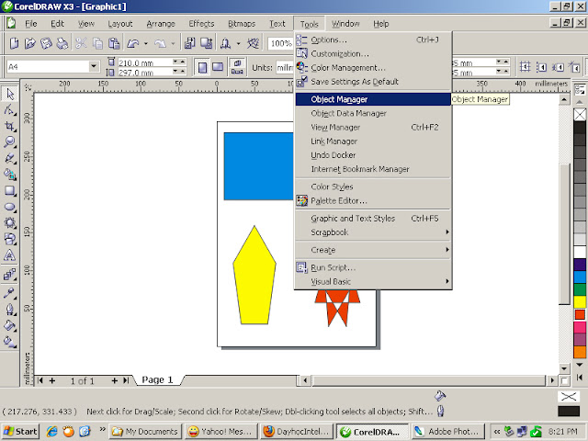
Task: Click the Export icon
Action: (206, 43)
